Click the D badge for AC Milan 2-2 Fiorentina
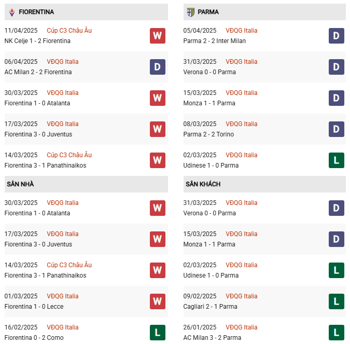350x344 pixels. coord(158,67)
